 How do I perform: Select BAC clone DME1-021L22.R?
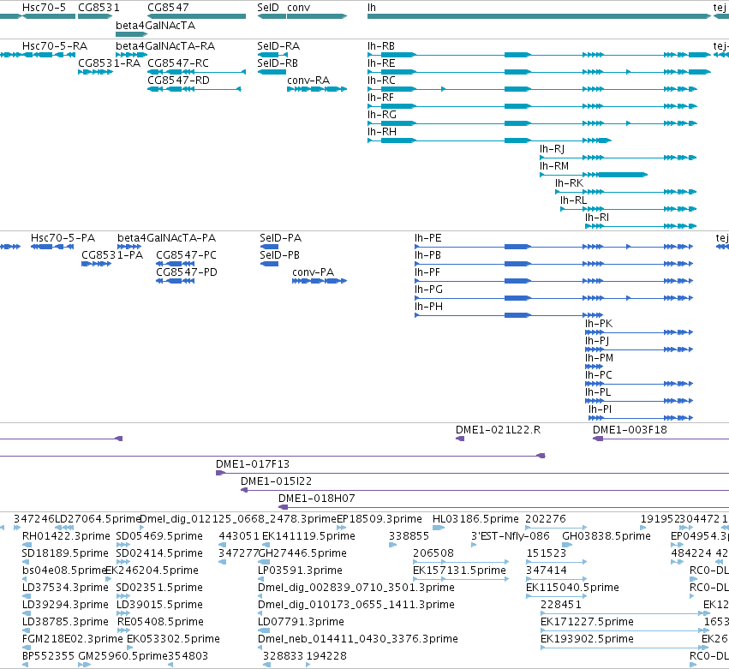tap(498, 430)
